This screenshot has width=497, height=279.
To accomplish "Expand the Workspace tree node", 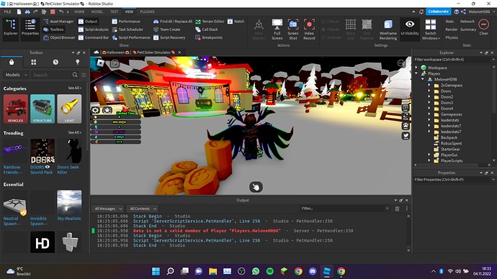I will tap(416, 68).
